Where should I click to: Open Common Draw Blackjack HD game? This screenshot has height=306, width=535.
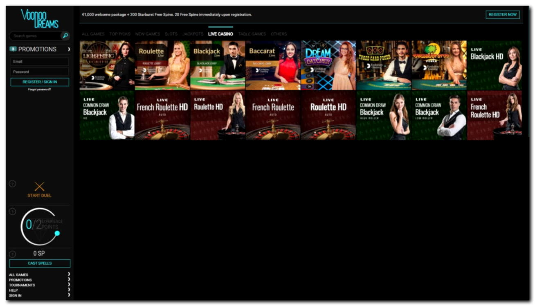click(x=107, y=115)
